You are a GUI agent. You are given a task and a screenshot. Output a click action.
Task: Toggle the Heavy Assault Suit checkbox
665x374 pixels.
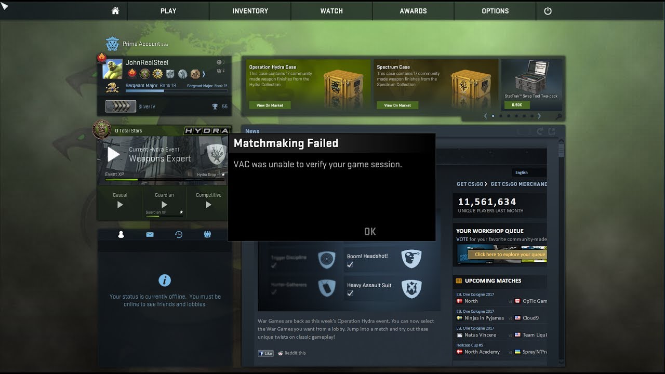click(x=350, y=293)
